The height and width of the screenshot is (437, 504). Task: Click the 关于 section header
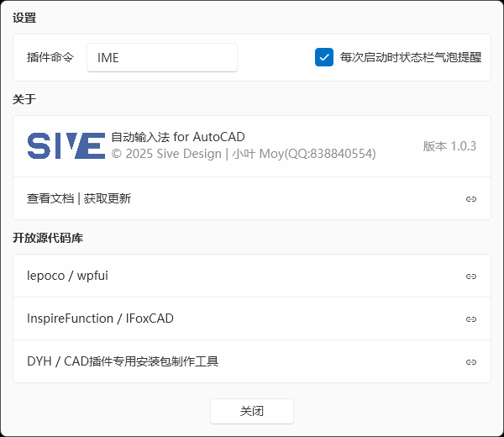click(x=24, y=99)
